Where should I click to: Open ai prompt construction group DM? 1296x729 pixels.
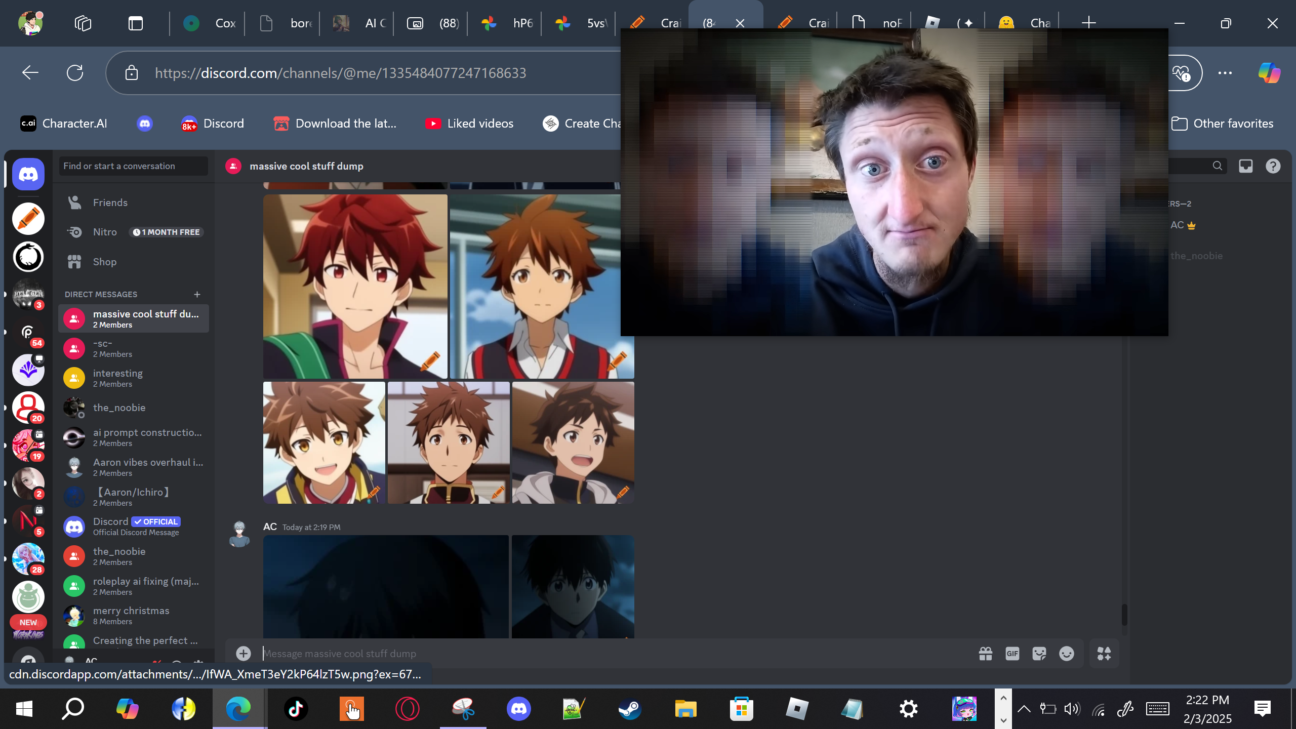[134, 437]
